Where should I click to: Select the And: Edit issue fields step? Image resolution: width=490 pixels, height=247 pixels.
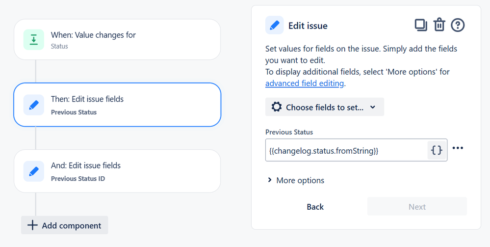tap(117, 171)
